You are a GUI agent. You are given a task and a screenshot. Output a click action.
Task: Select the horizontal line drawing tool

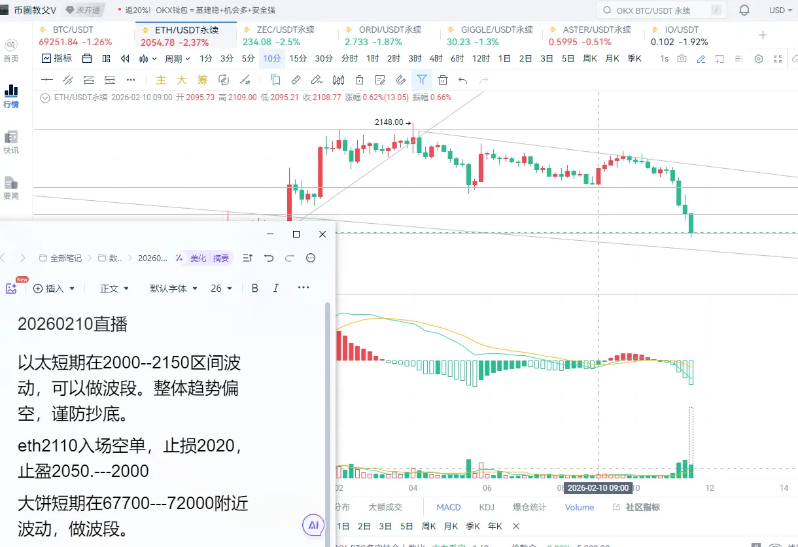click(x=47, y=80)
